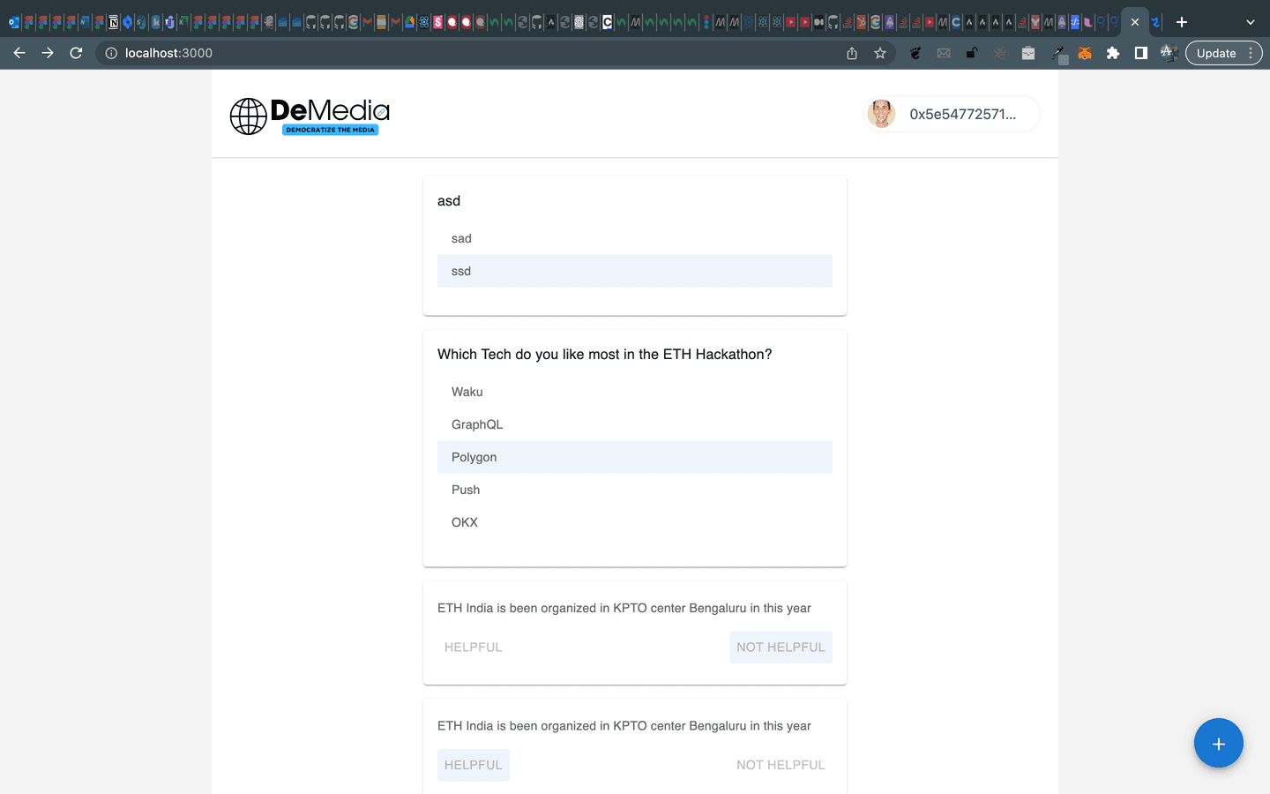The width and height of the screenshot is (1270, 794).
Task: Switch to the Microsoft Teams tab
Action: (x=169, y=22)
